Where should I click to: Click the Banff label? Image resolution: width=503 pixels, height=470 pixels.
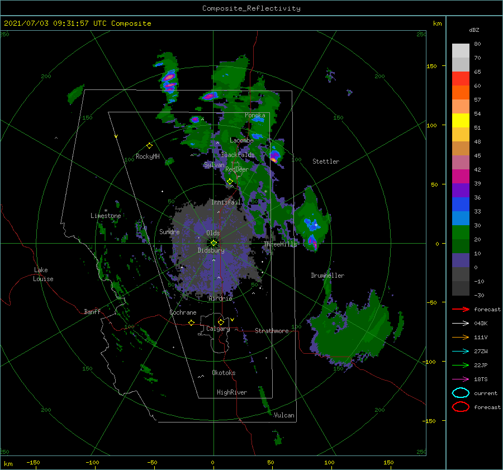pos(92,311)
